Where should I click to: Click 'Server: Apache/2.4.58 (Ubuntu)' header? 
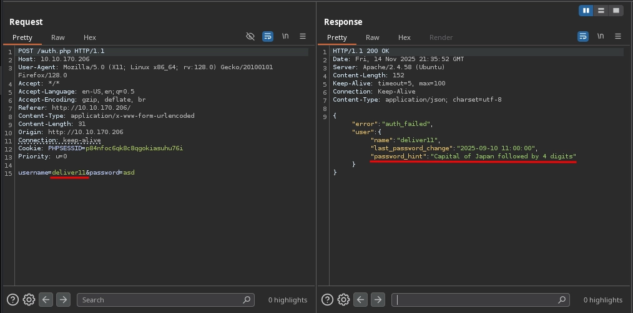click(389, 67)
